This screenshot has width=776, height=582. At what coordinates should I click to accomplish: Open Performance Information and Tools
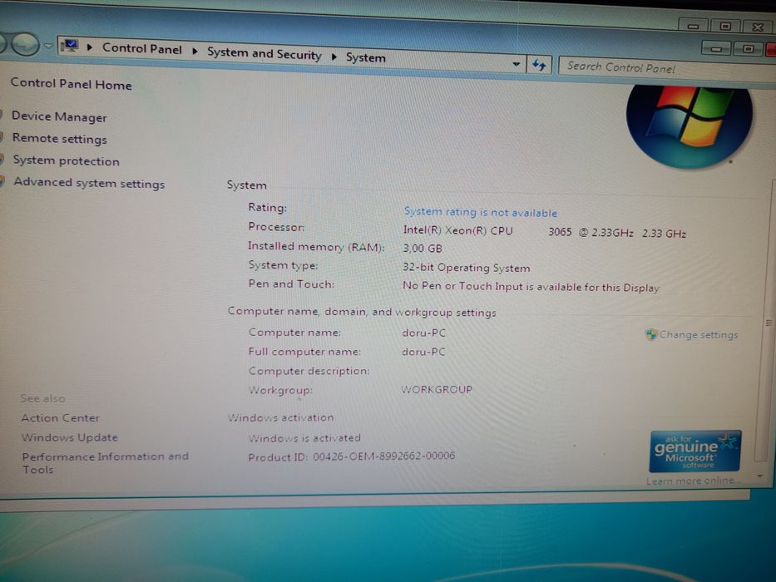[105, 463]
